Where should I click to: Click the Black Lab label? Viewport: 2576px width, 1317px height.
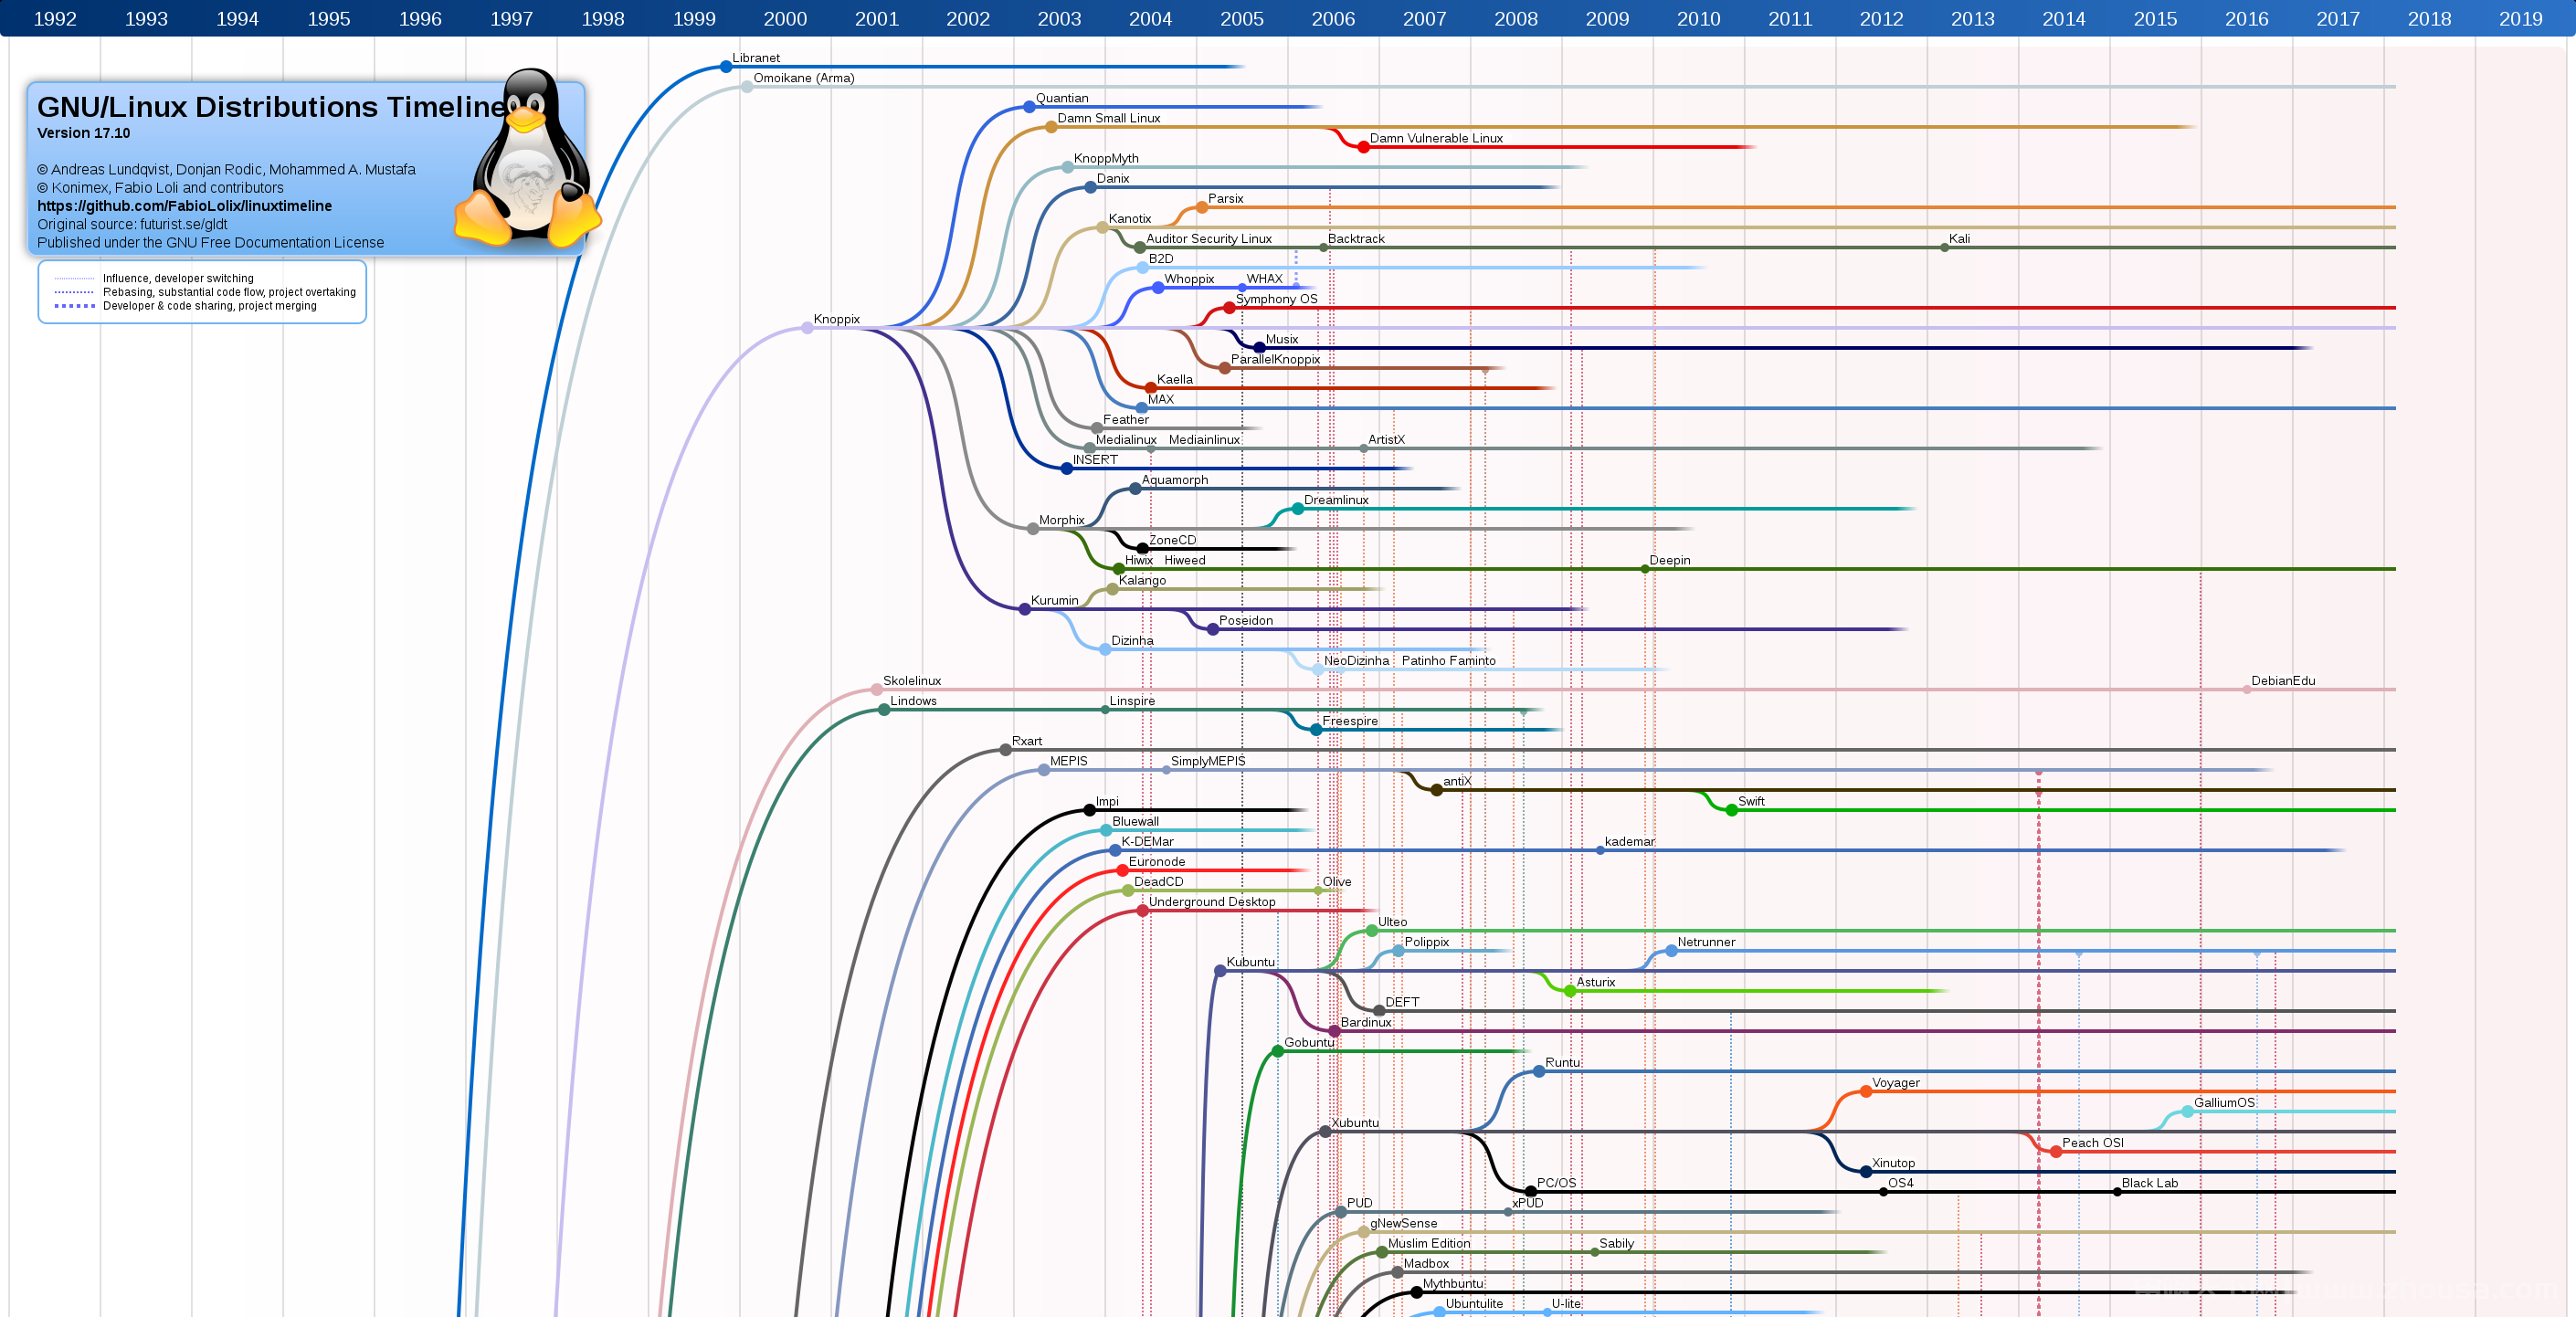coord(2150,1183)
